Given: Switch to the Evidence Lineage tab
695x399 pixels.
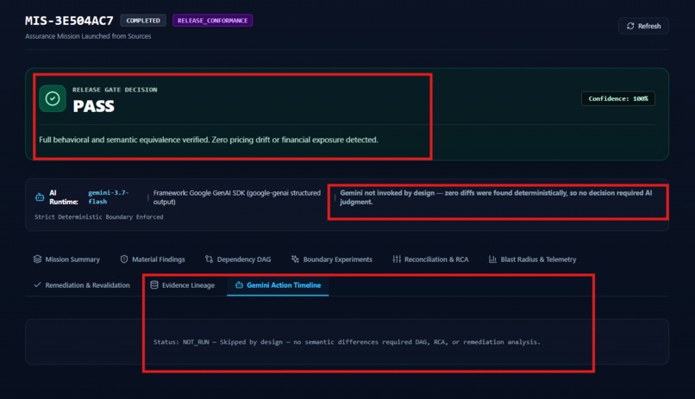Looking at the screenshot, I should 182,285.
